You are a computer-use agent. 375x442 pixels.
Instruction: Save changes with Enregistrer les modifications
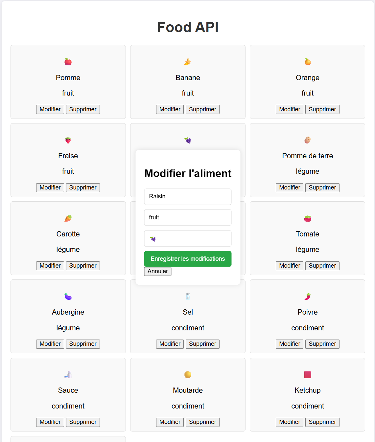(188, 259)
